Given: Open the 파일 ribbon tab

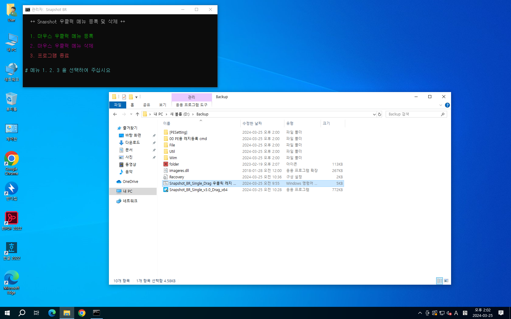Looking at the screenshot, I should click(118, 105).
